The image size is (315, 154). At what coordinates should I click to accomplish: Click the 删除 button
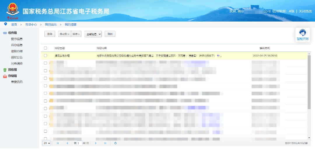tap(50, 34)
